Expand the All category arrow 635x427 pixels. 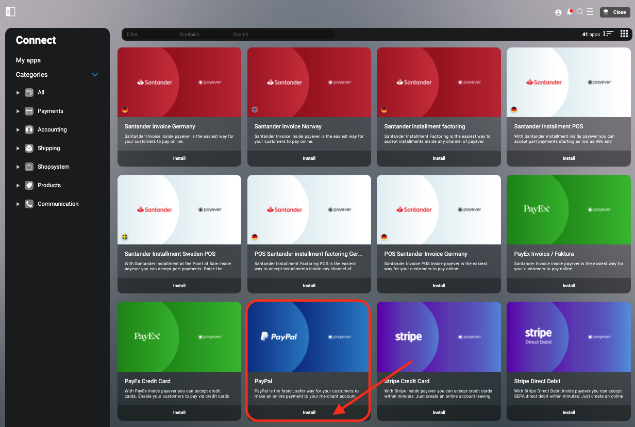pos(18,93)
